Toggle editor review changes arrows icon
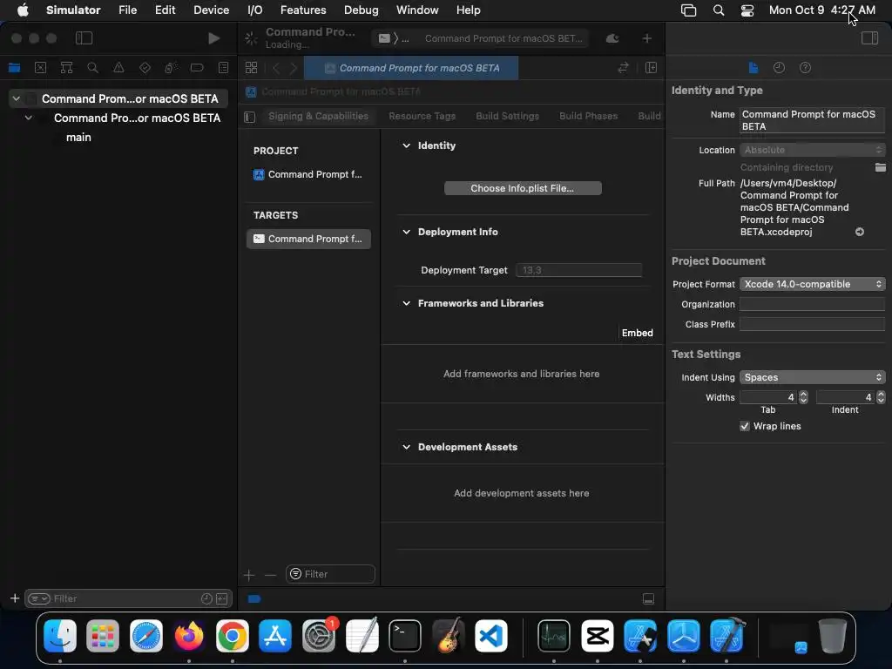Image resolution: width=892 pixels, height=669 pixels. tap(624, 68)
